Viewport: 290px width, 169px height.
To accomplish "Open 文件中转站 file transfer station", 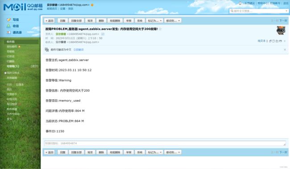I will (x=13, y=114).
